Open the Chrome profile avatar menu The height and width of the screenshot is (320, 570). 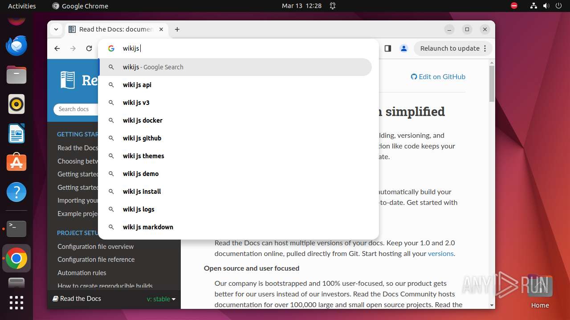404,48
